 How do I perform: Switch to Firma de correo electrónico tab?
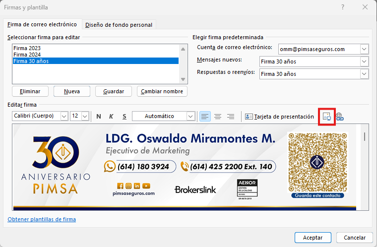(42, 24)
